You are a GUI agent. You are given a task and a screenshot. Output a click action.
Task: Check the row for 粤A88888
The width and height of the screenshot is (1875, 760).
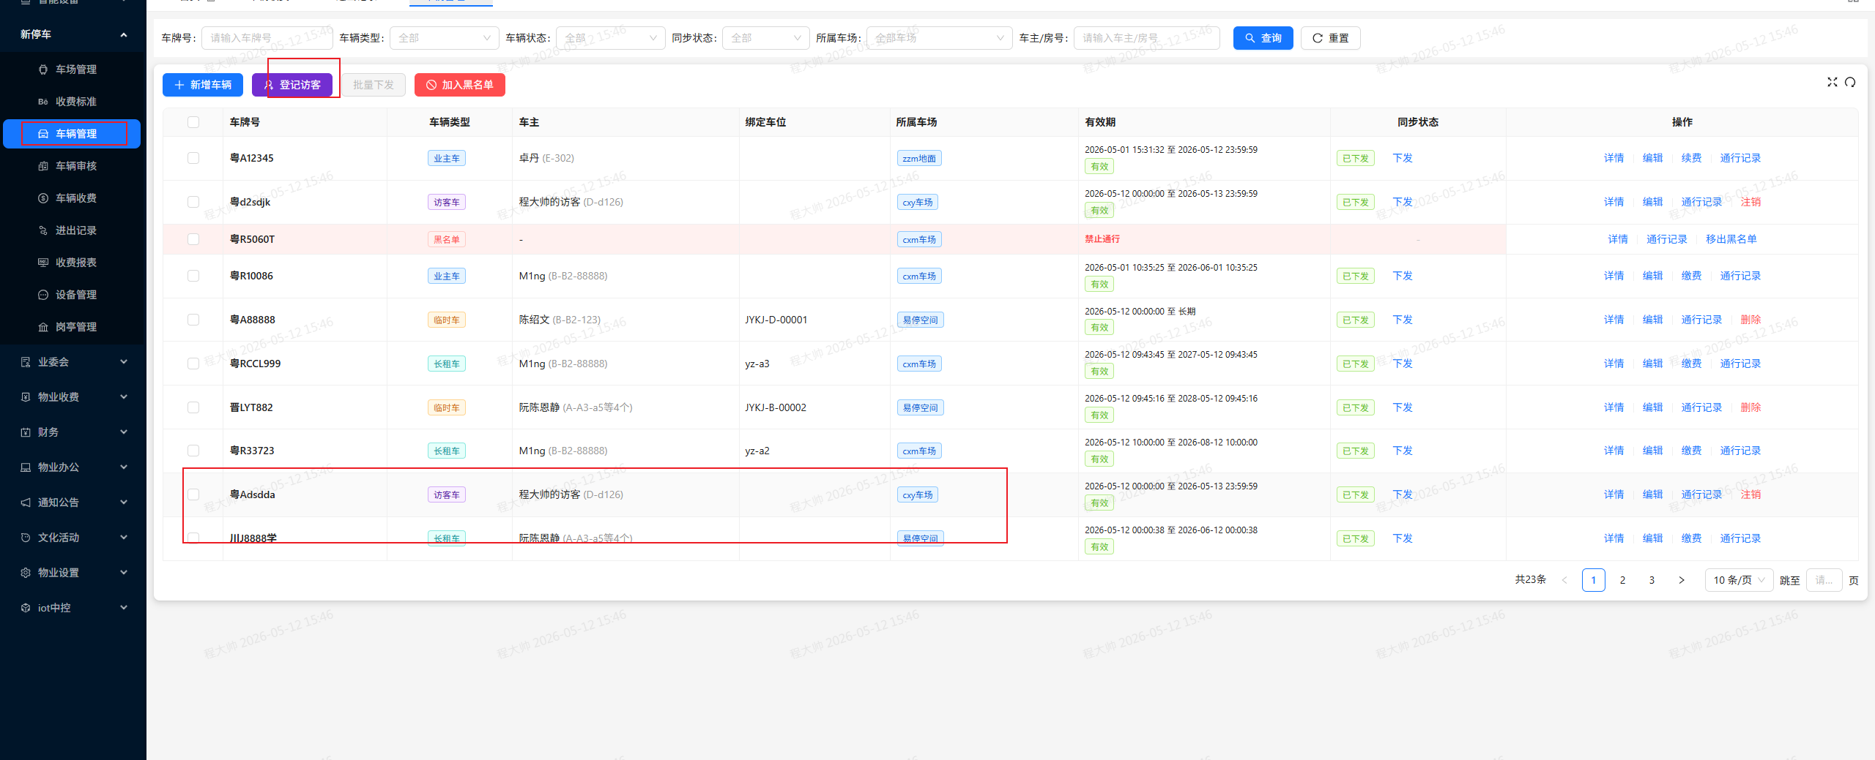[193, 320]
